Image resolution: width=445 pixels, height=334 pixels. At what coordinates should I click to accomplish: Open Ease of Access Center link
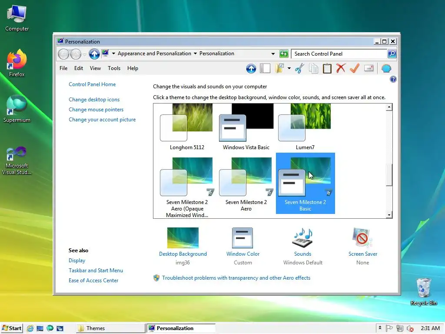[x=93, y=281]
